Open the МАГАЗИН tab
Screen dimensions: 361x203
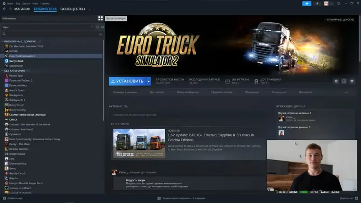(x=22, y=9)
